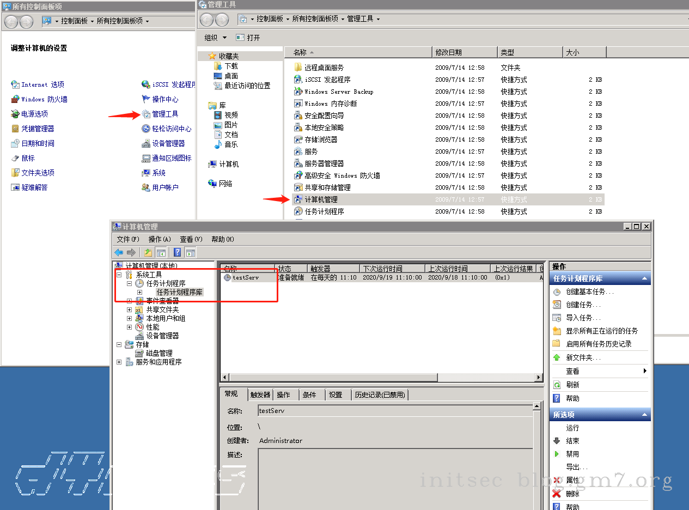The image size is (689, 510).
Task: Collapse the 系统工具 tree node
Action: click(119, 275)
